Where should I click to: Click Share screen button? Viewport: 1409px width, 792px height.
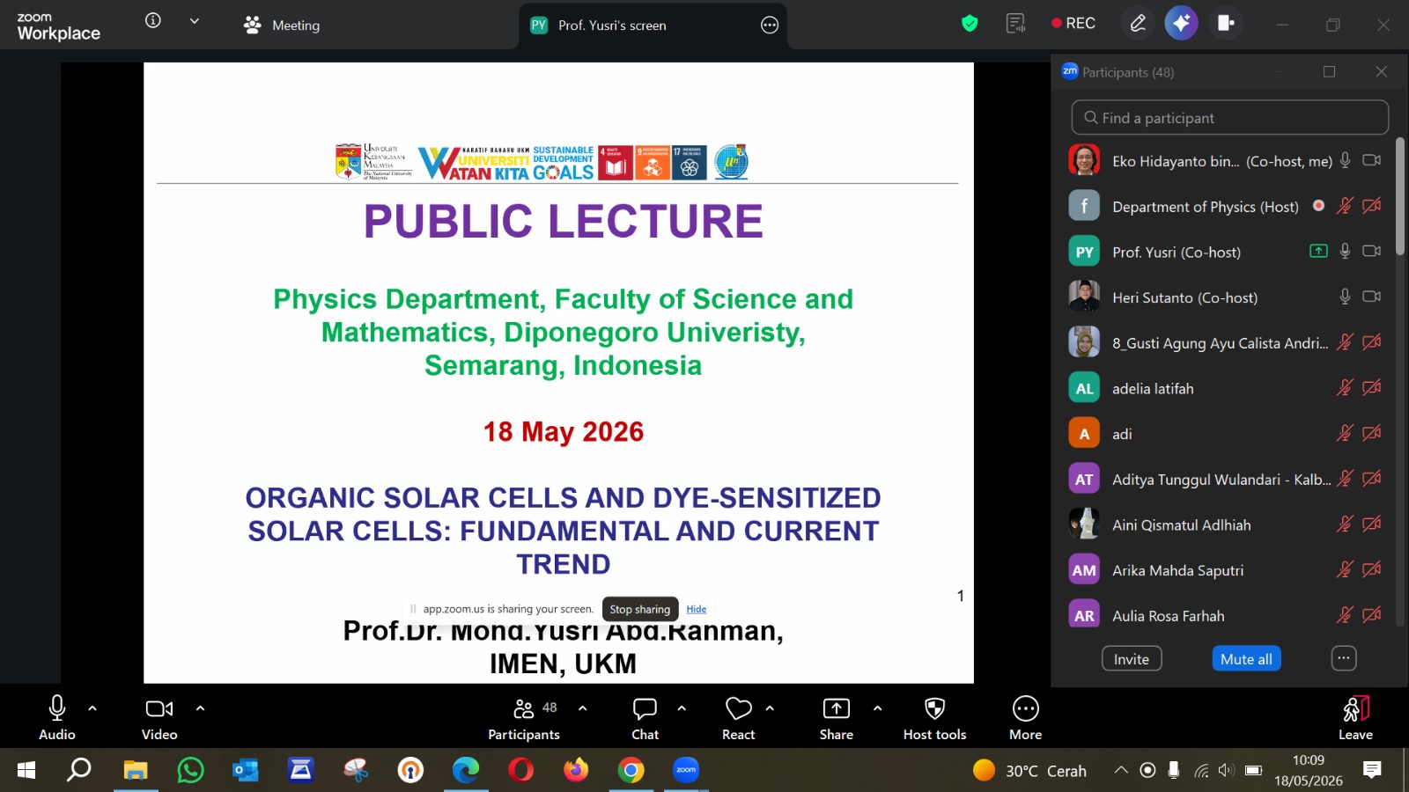coord(837,717)
